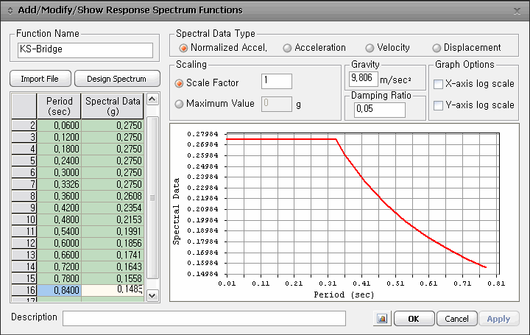Click the graph icon beside OK button
Image resolution: width=530 pixels, height=335 pixels.
(x=382, y=319)
